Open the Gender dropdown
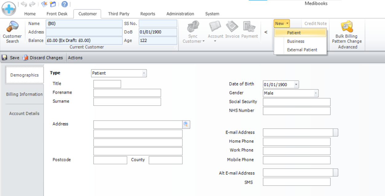The width and height of the screenshot is (385, 196). [x=316, y=93]
